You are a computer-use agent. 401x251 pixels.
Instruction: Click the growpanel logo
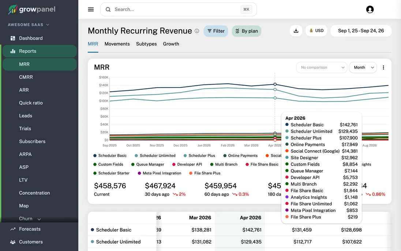pos(32,10)
